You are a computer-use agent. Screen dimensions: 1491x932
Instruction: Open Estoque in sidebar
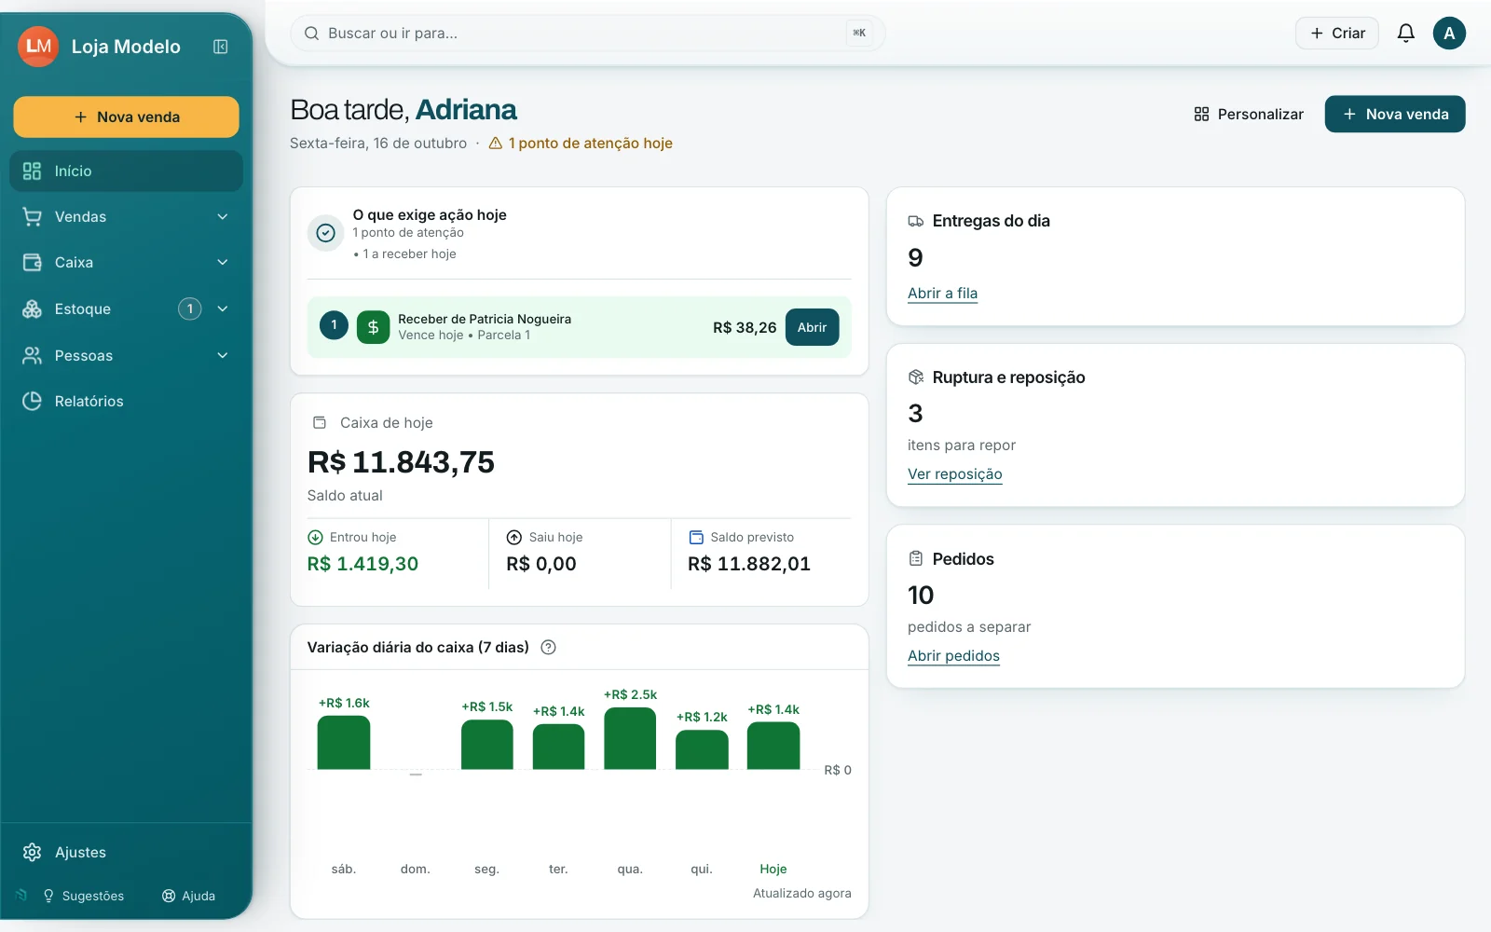tap(126, 308)
